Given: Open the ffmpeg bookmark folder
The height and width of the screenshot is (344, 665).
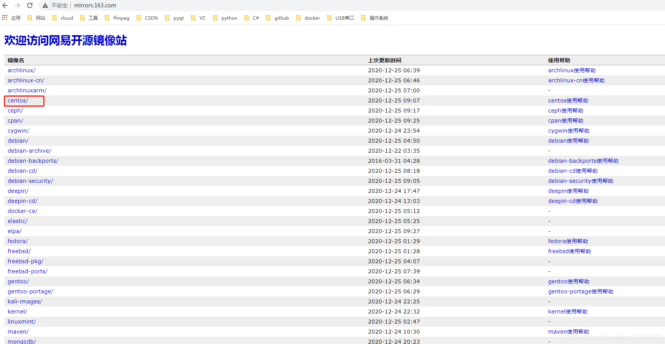Looking at the screenshot, I should [117, 18].
